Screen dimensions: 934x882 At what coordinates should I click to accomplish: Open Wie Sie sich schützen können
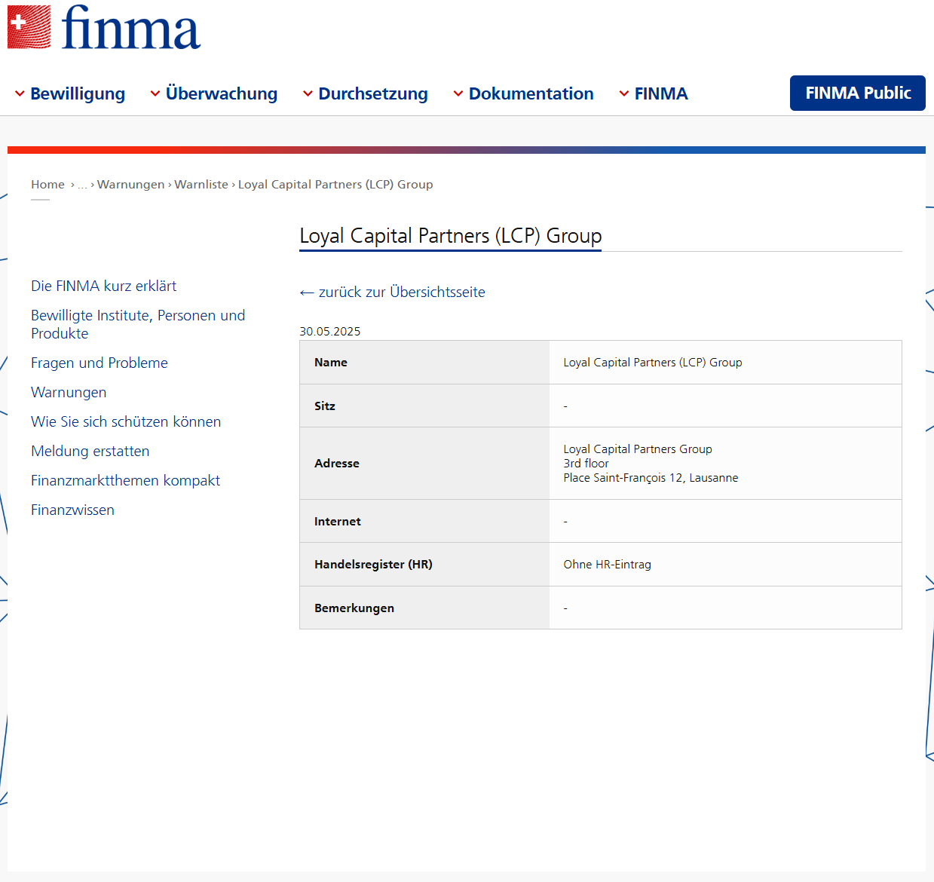click(x=126, y=421)
